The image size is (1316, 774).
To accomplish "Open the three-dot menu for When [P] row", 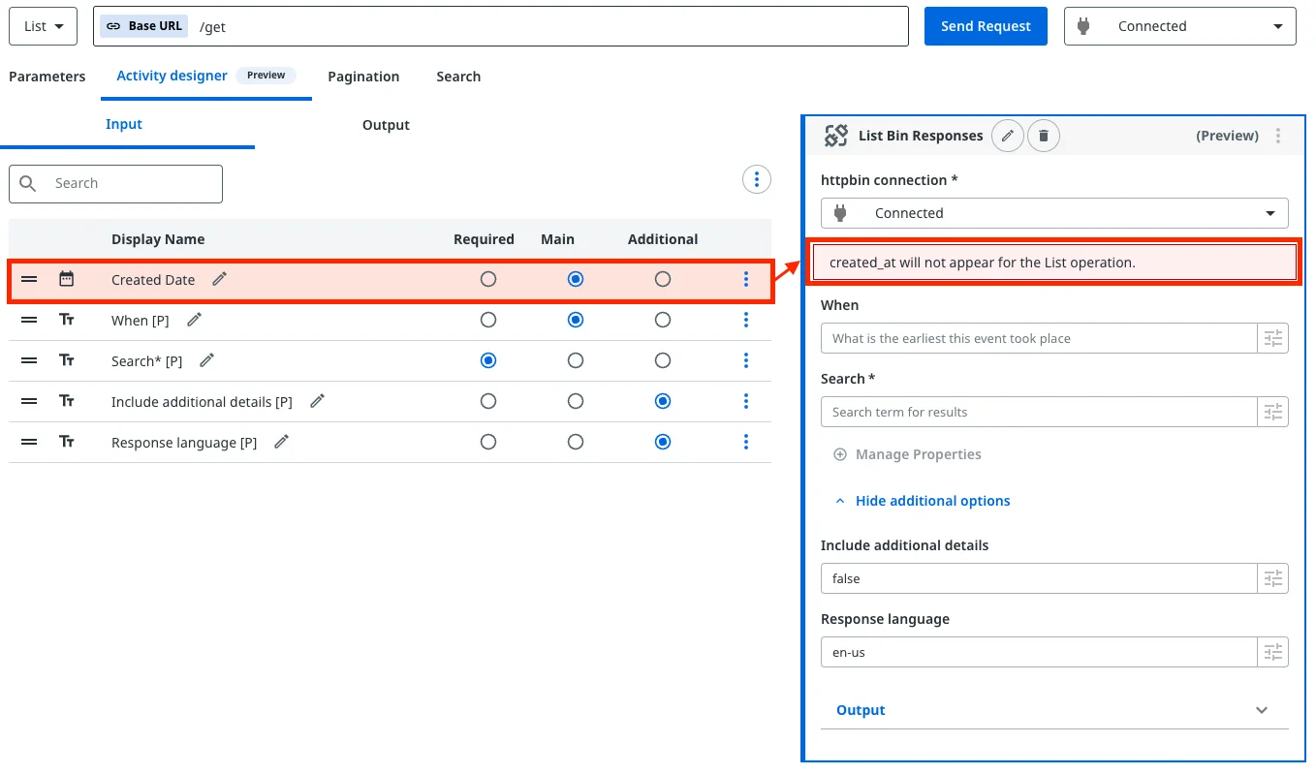I will (745, 320).
